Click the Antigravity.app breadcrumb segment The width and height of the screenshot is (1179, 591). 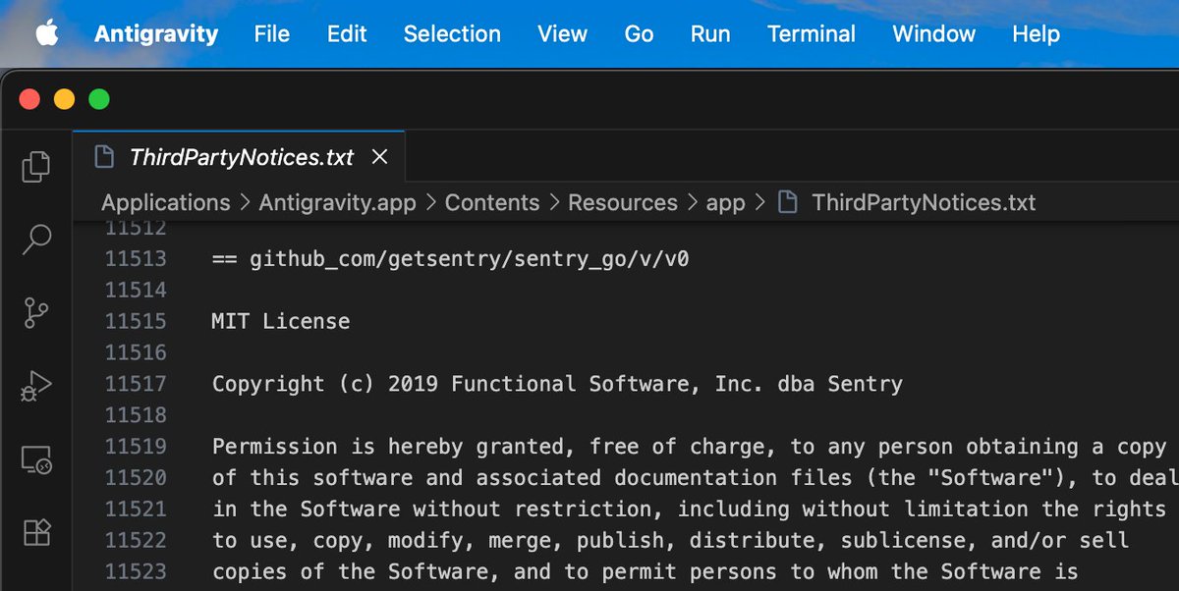pos(337,202)
